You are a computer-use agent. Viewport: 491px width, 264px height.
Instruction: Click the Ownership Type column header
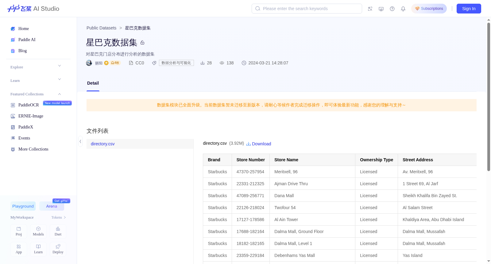(377, 160)
